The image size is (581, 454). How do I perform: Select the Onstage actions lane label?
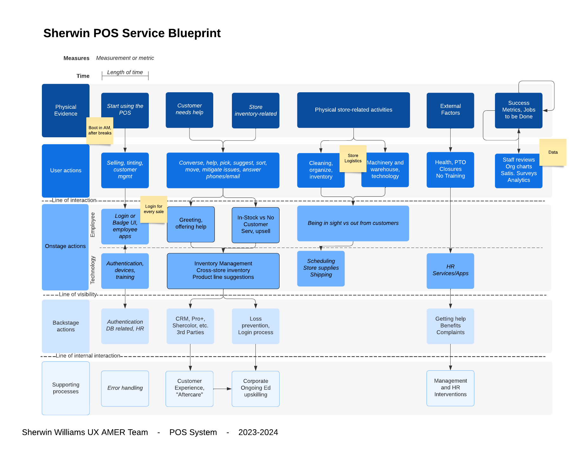pyautogui.click(x=65, y=247)
